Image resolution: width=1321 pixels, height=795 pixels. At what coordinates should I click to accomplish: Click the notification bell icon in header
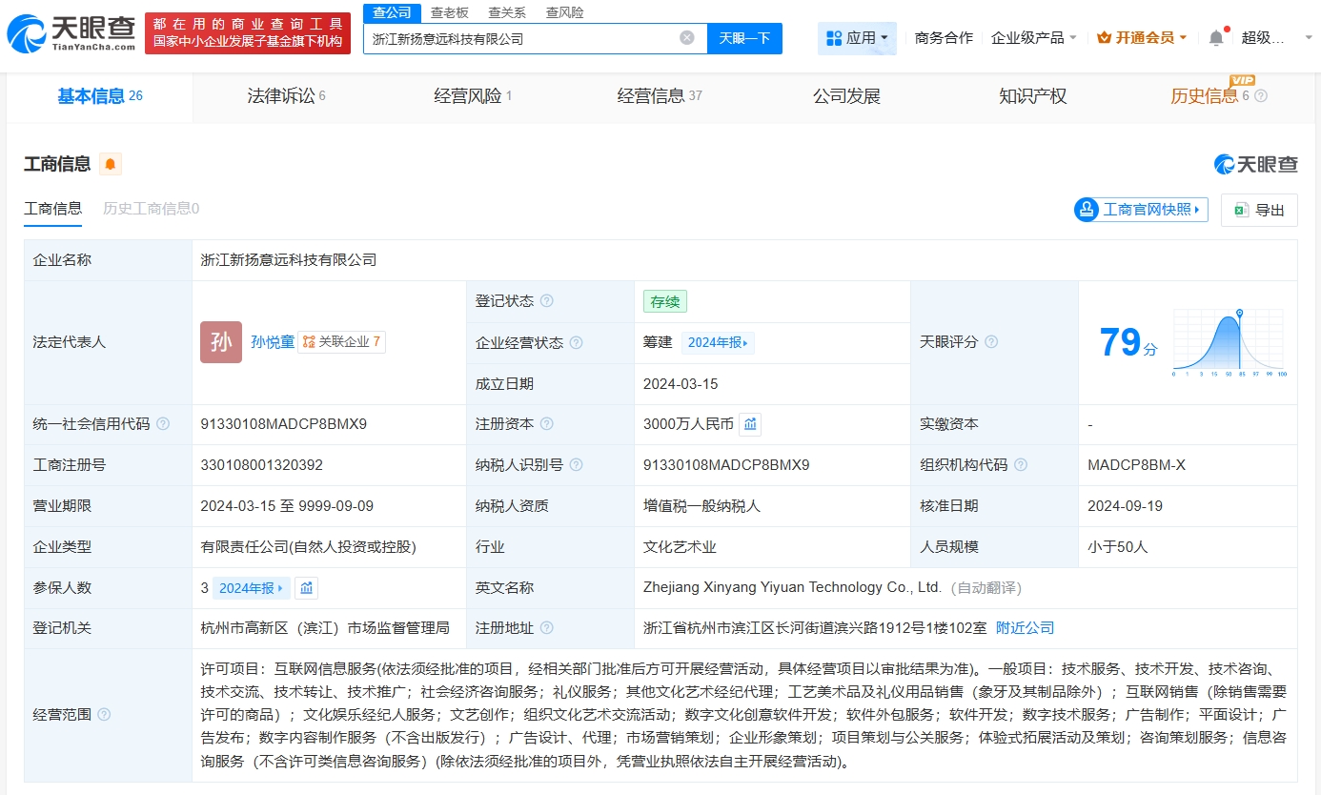[1215, 38]
